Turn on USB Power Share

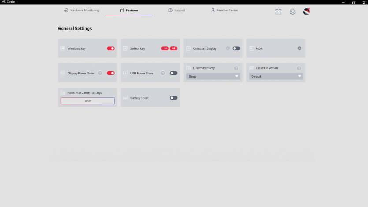click(x=173, y=73)
